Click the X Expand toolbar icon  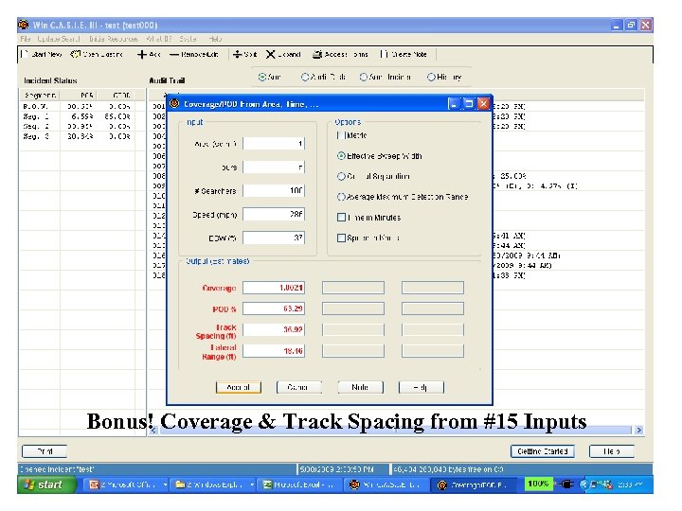point(271,54)
